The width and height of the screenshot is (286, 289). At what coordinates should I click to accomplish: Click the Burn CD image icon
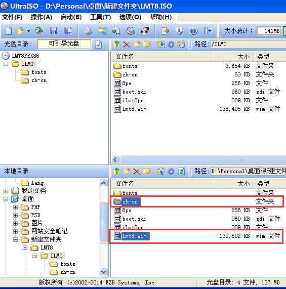pos(145,30)
